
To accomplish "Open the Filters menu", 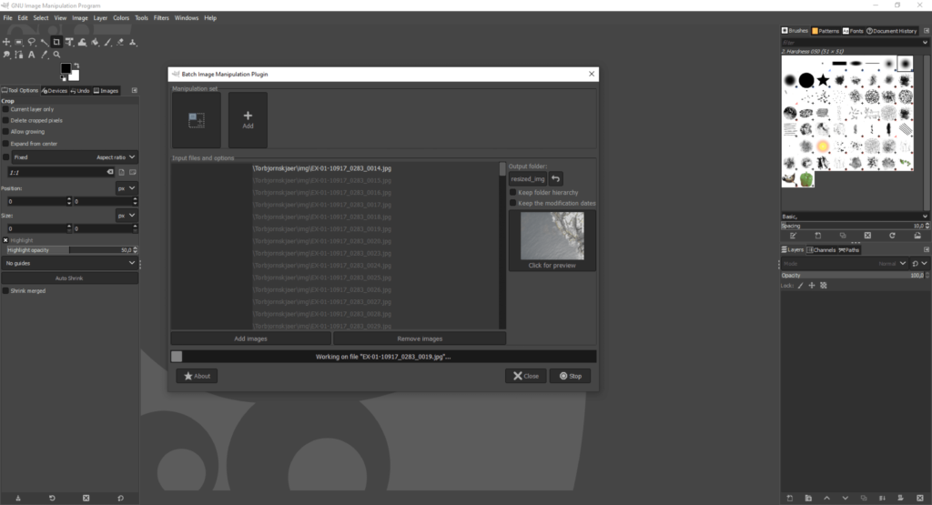I will tap(161, 17).
